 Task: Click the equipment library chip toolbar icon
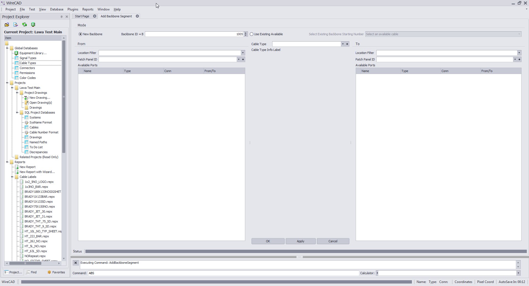pos(33,25)
